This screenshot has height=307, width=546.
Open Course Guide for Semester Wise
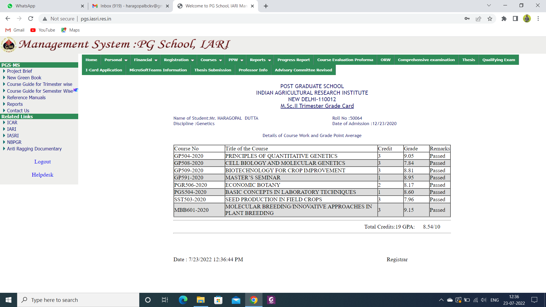pyautogui.click(x=40, y=91)
